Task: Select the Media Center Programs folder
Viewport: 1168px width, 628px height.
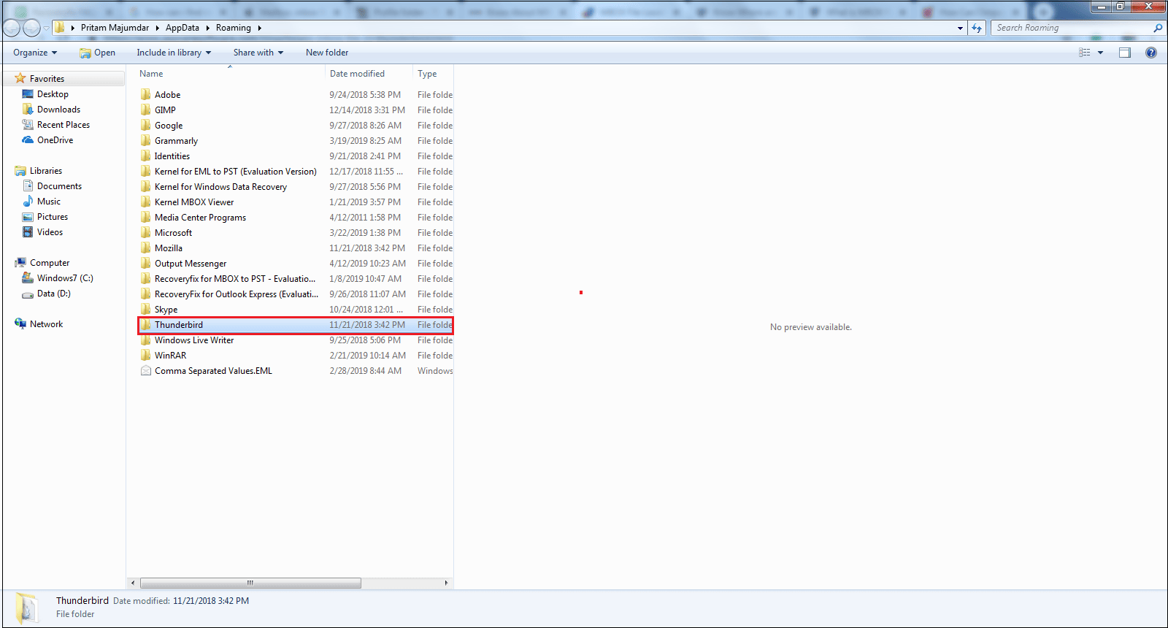Action: point(200,217)
